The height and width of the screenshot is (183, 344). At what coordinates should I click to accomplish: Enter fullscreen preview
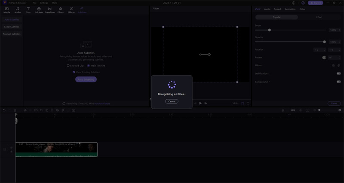[x=248, y=103]
